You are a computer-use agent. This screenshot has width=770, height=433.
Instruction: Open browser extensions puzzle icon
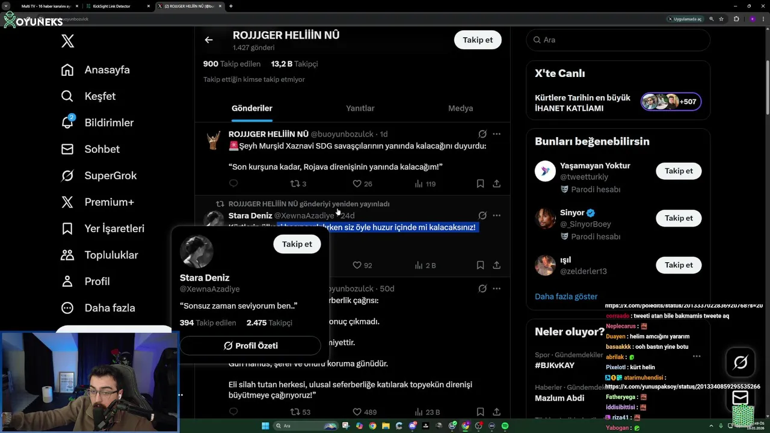736,19
